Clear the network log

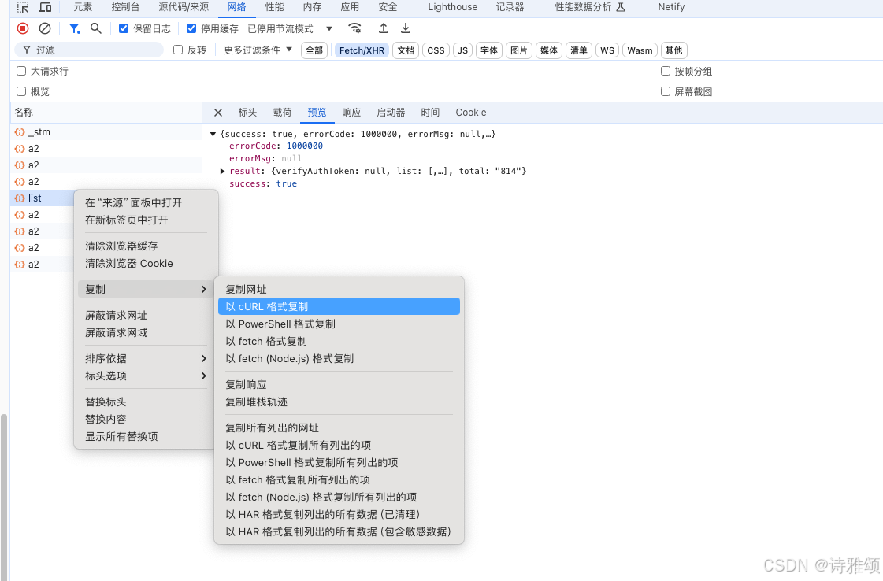click(45, 28)
